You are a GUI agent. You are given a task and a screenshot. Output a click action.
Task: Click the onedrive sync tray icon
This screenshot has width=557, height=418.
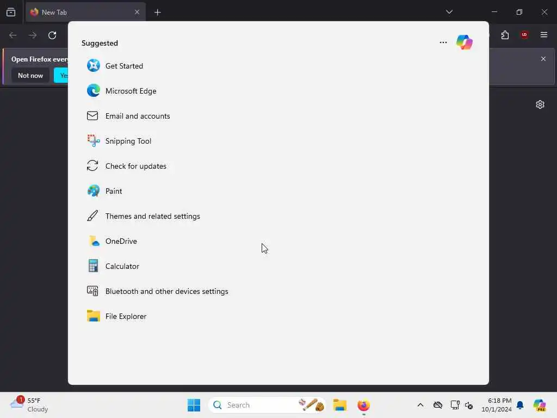438,405
